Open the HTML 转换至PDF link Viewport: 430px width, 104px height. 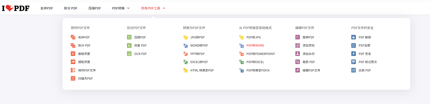[202, 70]
